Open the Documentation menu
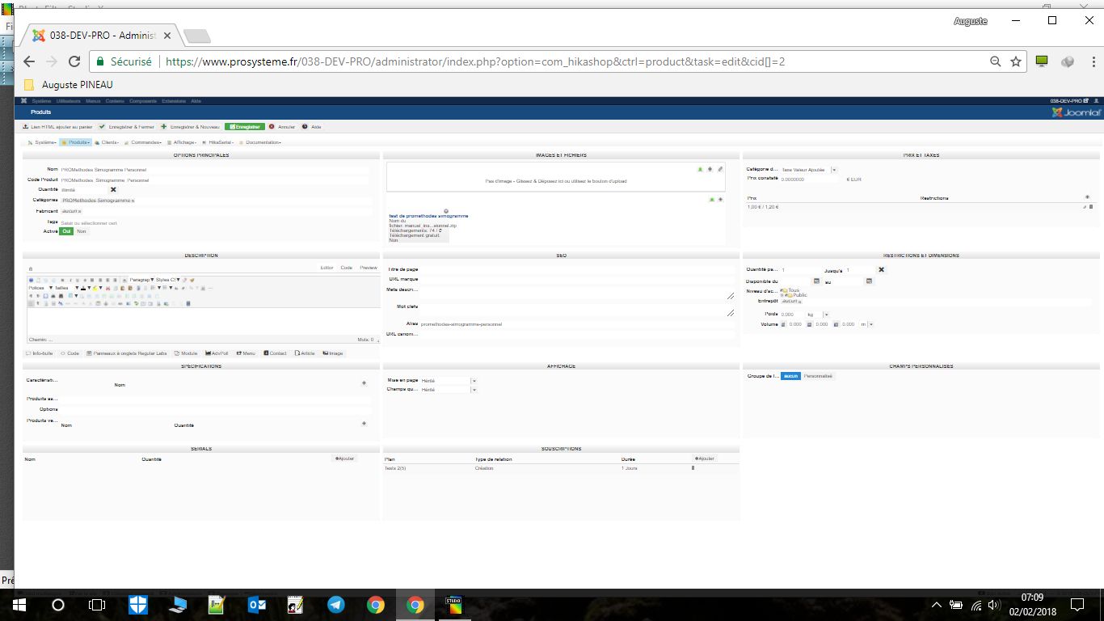Viewport: 1104px width, 621px height. (x=259, y=142)
